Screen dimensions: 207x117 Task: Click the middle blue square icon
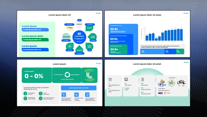point(76,94)
